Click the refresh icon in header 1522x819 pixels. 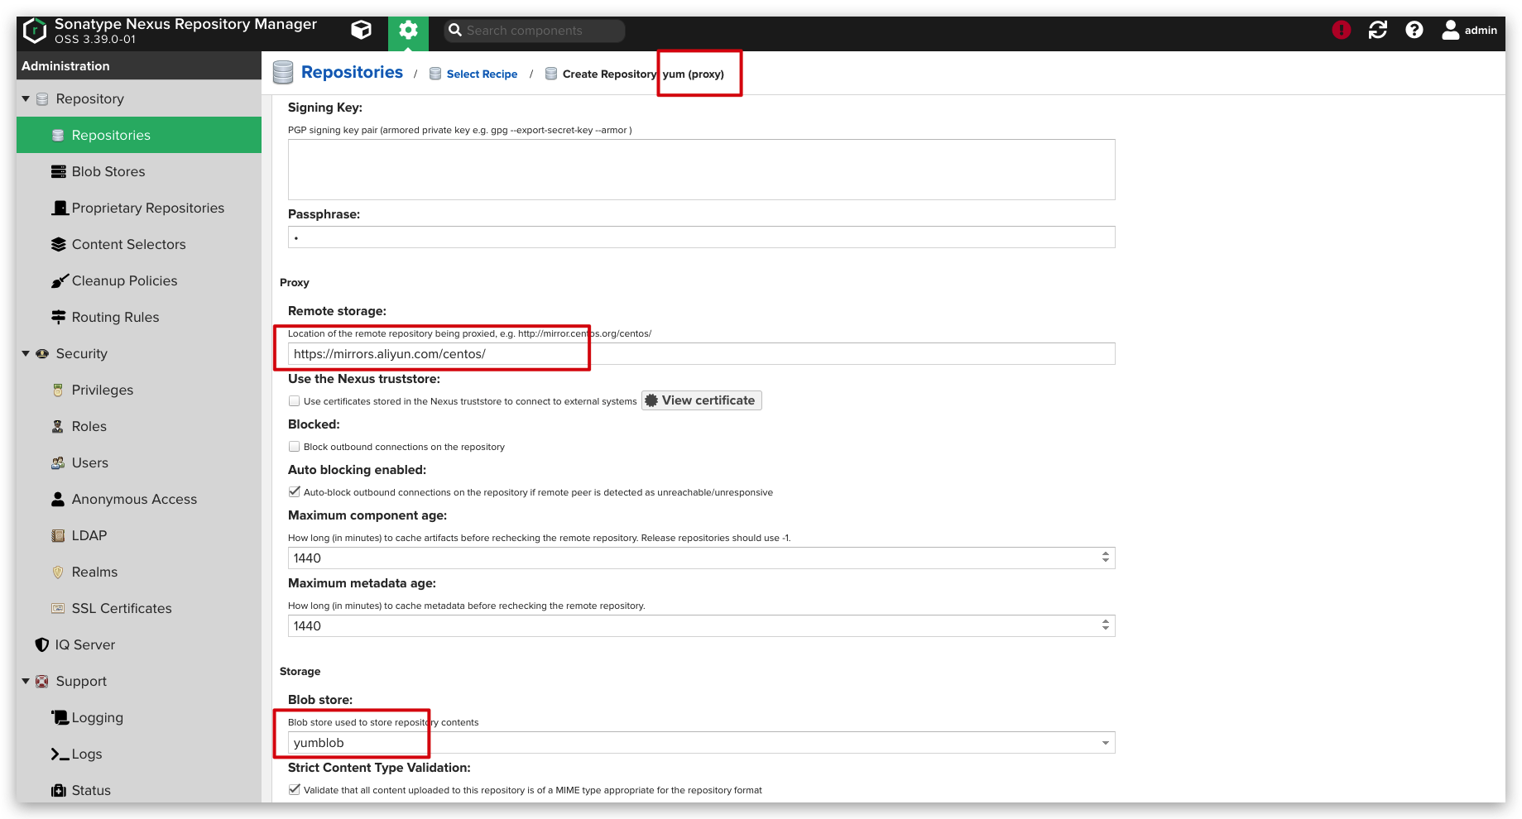pyautogui.click(x=1377, y=31)
